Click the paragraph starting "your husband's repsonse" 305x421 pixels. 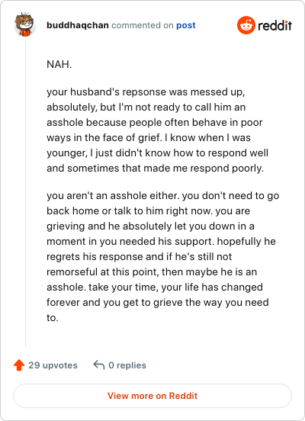pos(157,130)
